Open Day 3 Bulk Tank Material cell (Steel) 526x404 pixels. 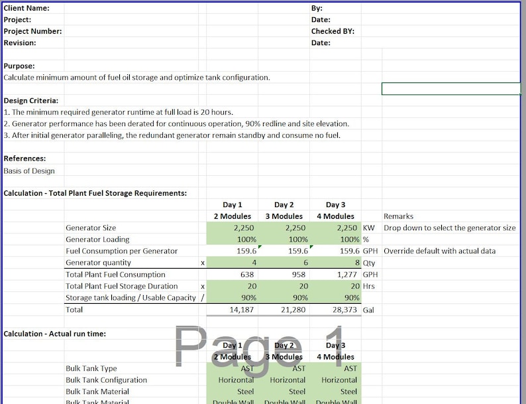(335, 391)
